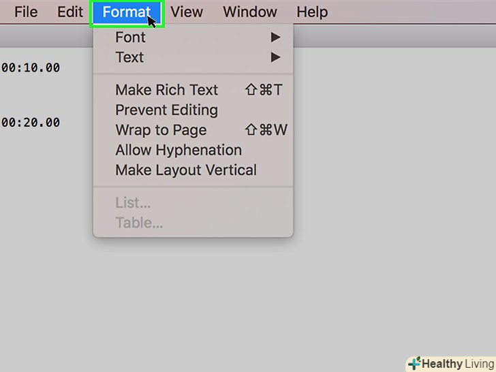Expand the Font submenu arrow
The image size is (496, 372).
(275, 37)
